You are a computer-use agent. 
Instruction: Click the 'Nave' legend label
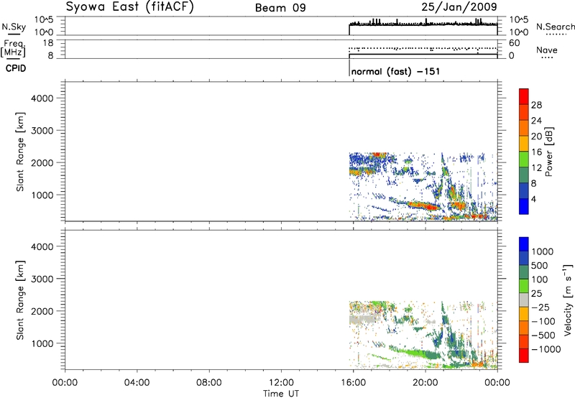(547, 50)
